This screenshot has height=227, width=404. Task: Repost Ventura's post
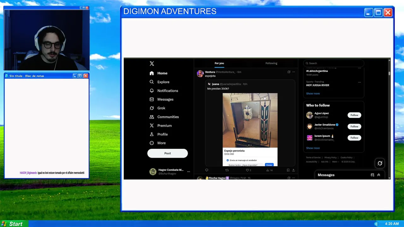tap(227, 170)
